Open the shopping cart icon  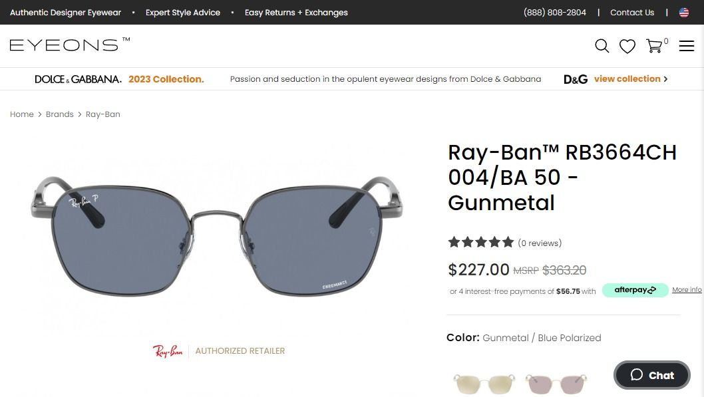tap(655, 45)
